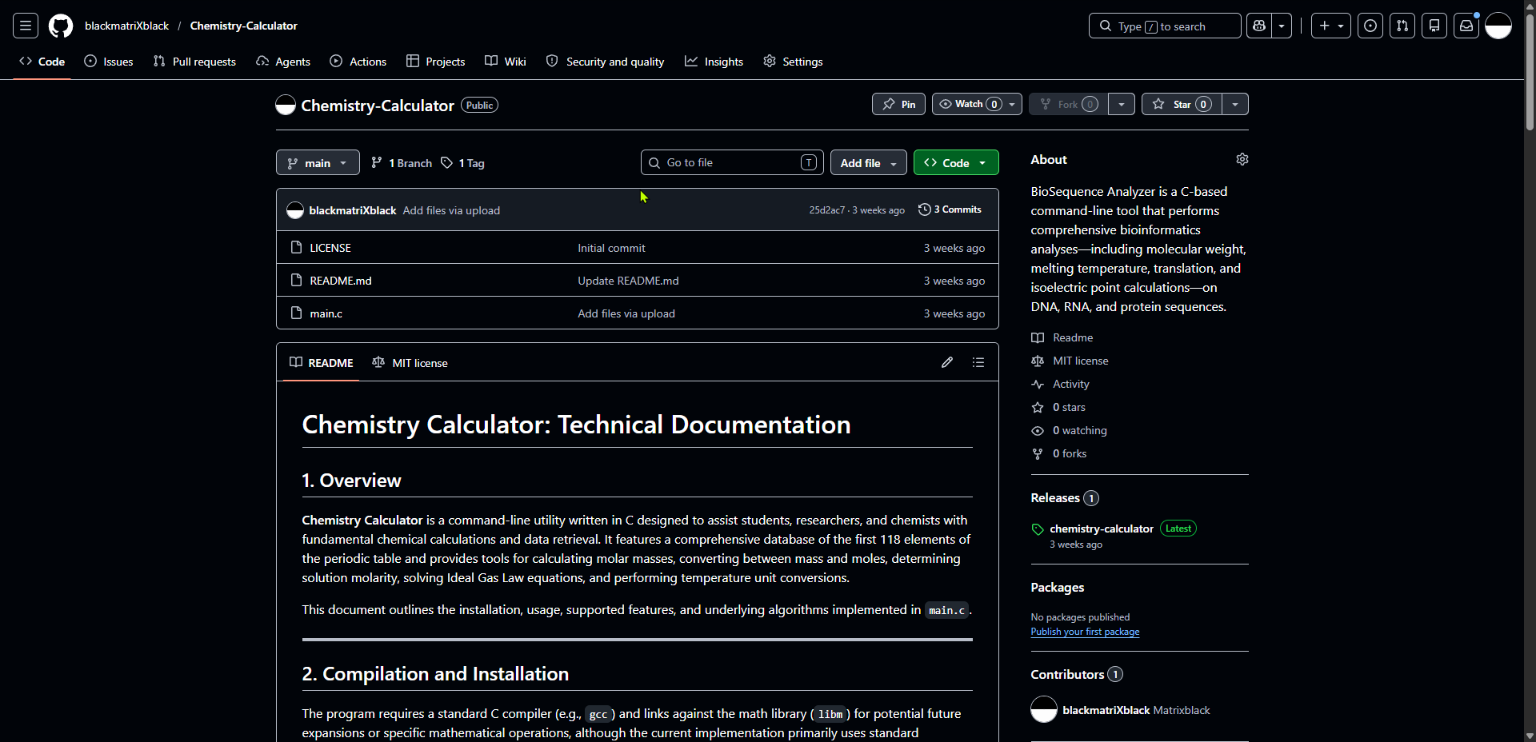Open the Agents tab
This screenshot has height=742, width=1536.
coord(283,62)
